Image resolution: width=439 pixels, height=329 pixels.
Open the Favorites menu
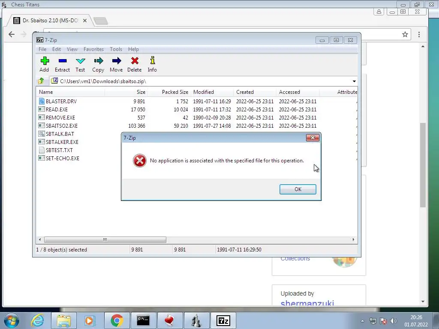93,49
